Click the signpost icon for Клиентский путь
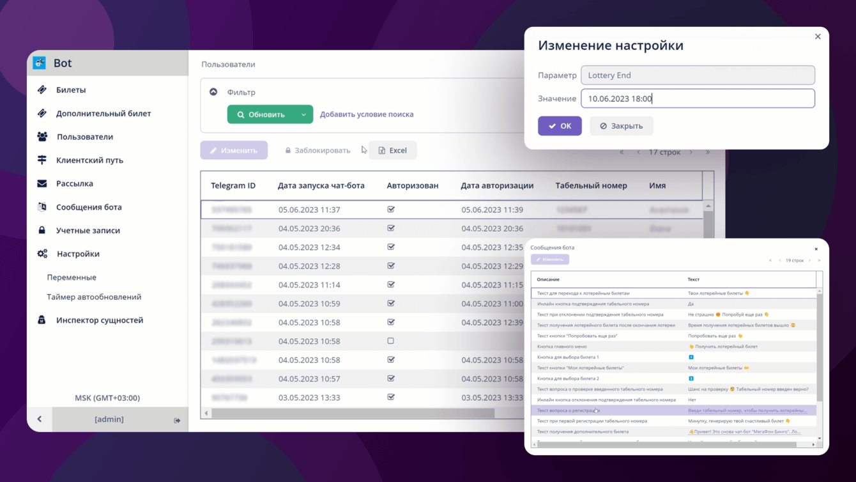The height and width of the screenshot is (482, 856). pyautogui.click(x=42, y=160)
